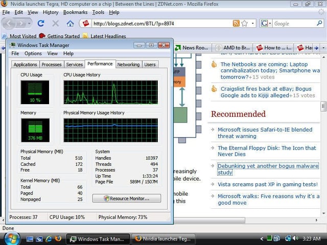Switch to the AMD to Br... browser tab
The width and height of the screenshot is (327, 245).
(x=232, y=47)
